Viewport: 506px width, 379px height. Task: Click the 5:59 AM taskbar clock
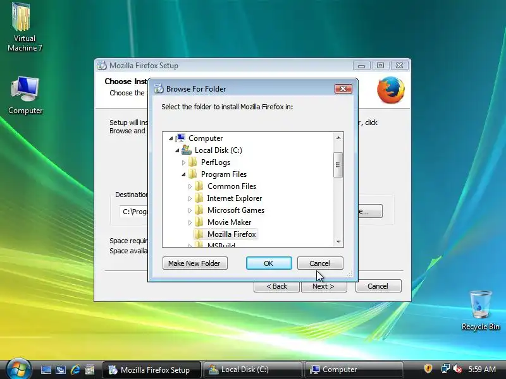(482, 369)
